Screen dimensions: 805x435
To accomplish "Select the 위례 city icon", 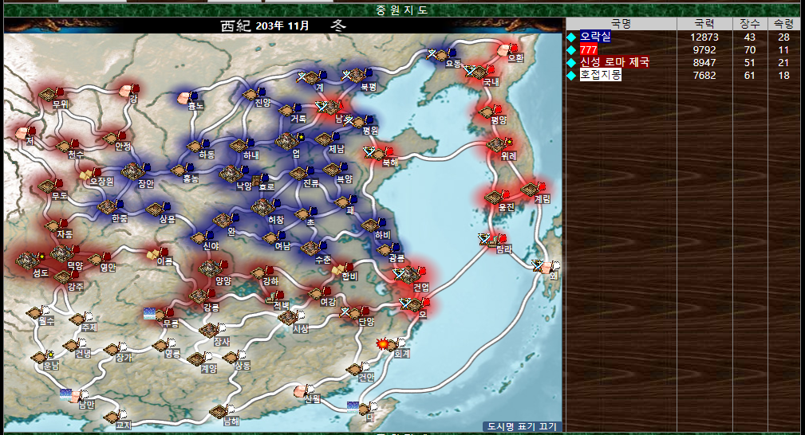I will coord(496,145).
